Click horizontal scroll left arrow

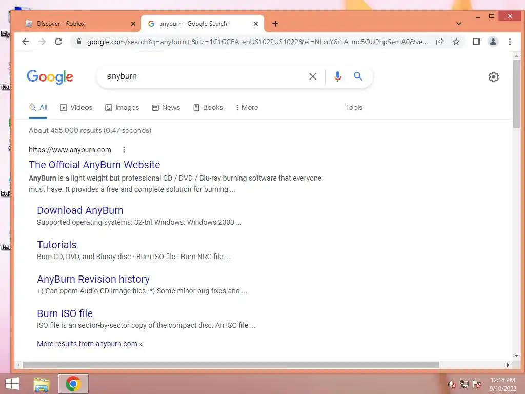[19, 365]
